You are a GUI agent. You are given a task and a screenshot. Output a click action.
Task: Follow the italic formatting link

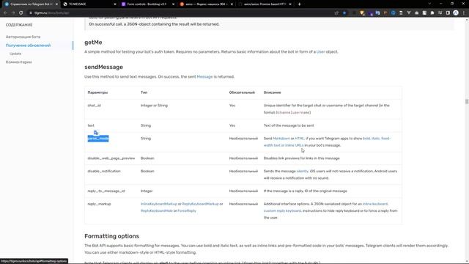pos(375,139)
